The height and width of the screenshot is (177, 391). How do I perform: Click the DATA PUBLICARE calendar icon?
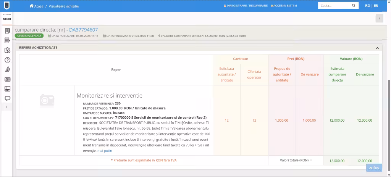click(50, 36)
